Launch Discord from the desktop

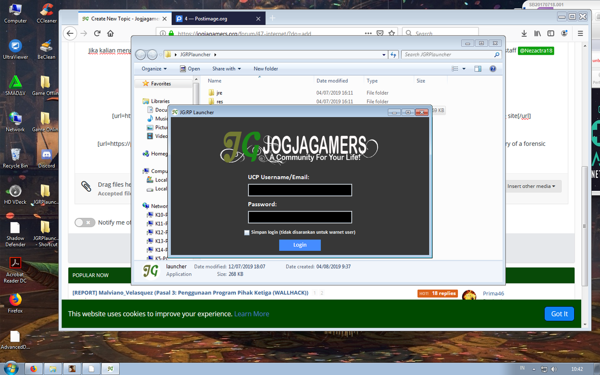46,158
